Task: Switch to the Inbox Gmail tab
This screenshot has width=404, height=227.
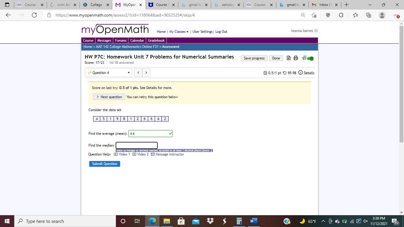Action: coord(325,5)
